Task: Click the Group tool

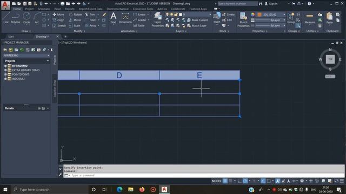Action: pos(291,18)
